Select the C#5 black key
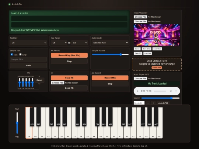199x149 pixels. click(32, 117)
